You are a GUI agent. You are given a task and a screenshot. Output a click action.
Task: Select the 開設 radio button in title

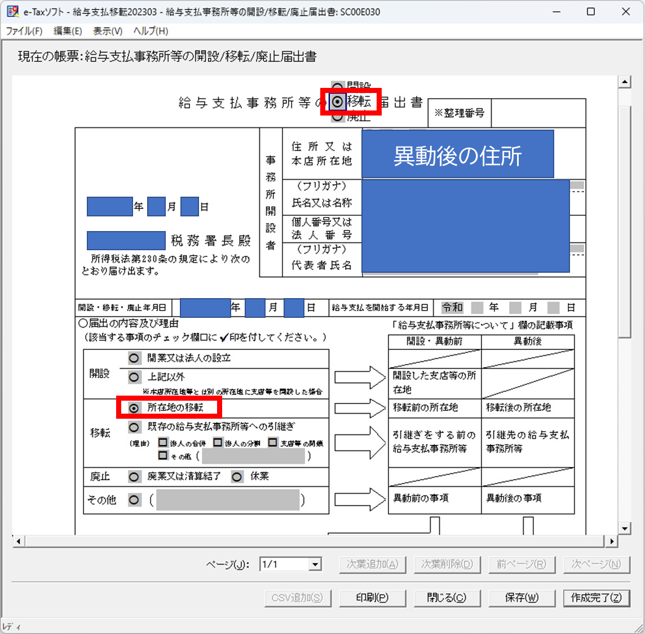pos(337,86)
